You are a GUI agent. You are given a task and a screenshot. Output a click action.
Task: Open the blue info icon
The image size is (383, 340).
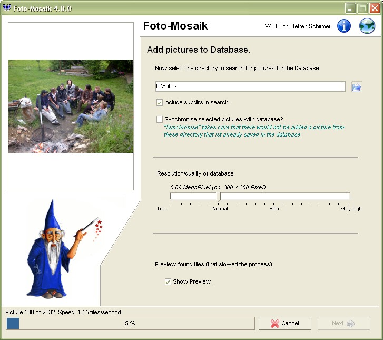(344, 26)
